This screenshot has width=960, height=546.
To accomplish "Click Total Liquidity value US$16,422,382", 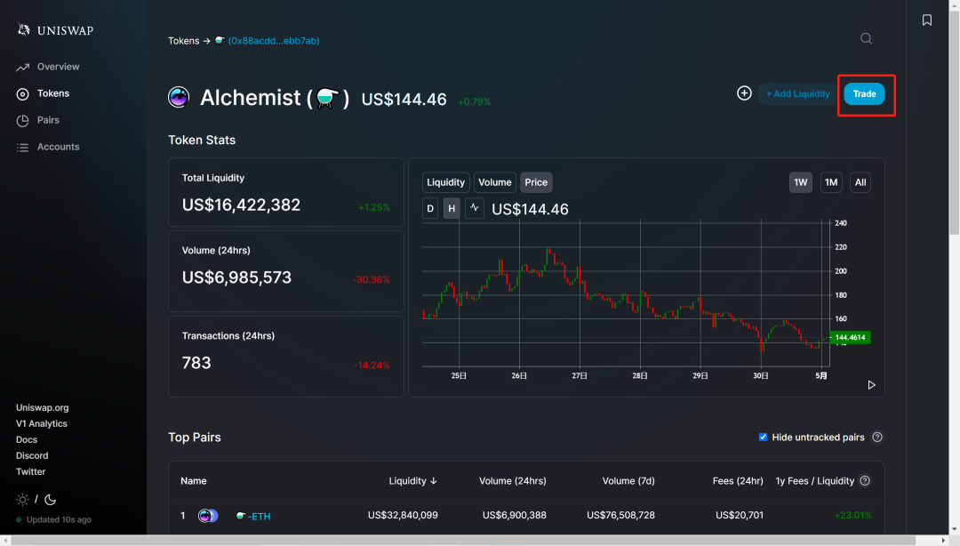I will tap(241, 205).
